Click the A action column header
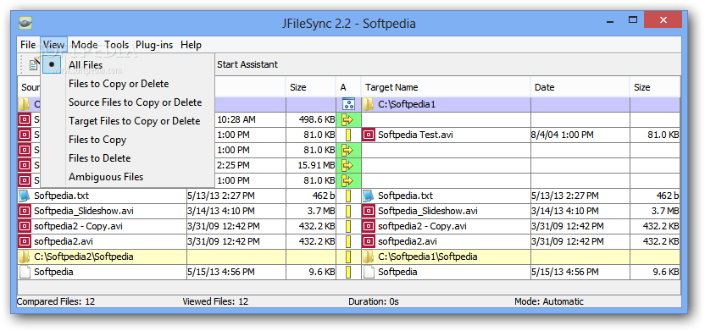This screenshot has width=705, height=331. pyautogui.click(x=348, y=87)
